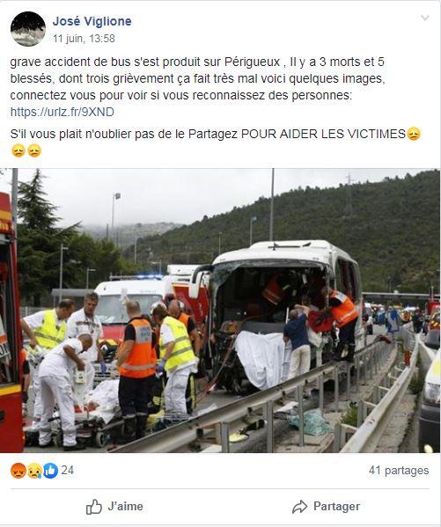441x527 pixels.
Task: Click the POUR AIDER LES VICTIMES text
Action: pyautogui.click(x=323, y=134)
